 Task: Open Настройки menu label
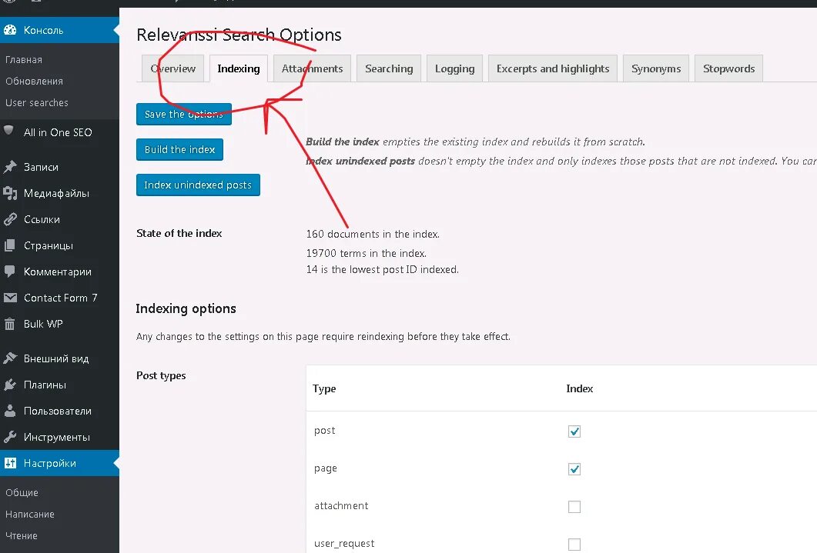pyautogui.click(x=50, y=463)
